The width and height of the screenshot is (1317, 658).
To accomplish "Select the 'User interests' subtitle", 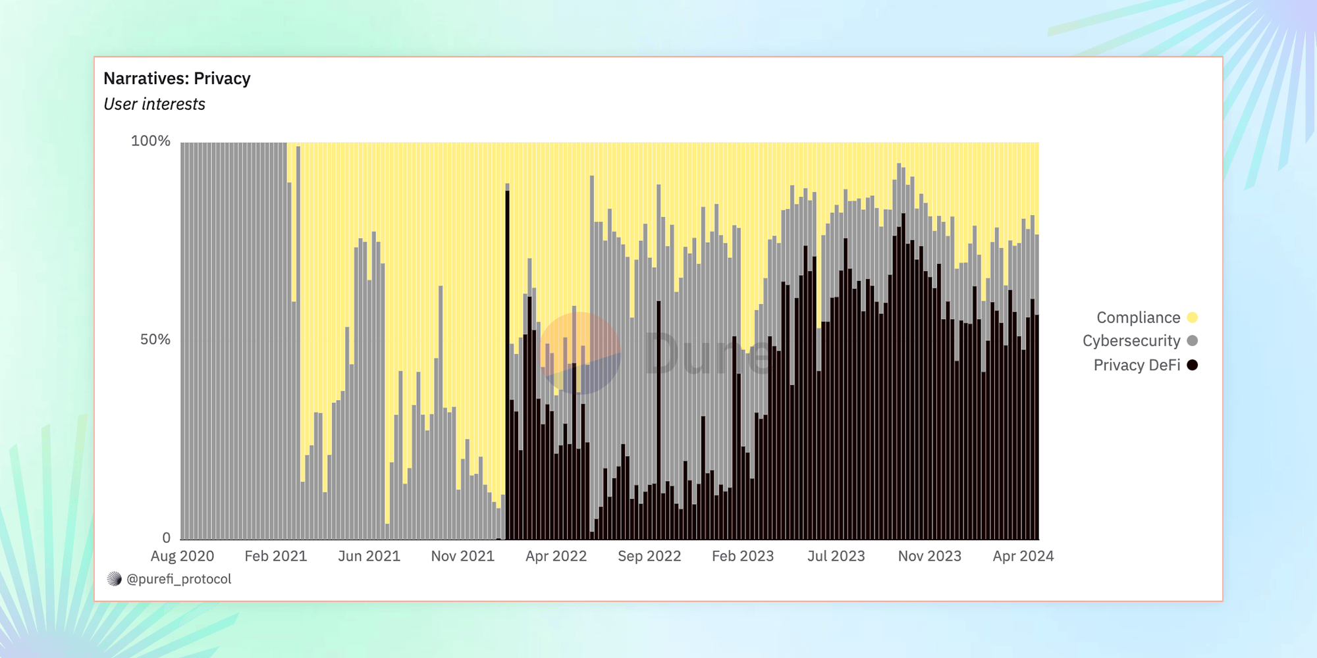I will click(x=155, y=105).
